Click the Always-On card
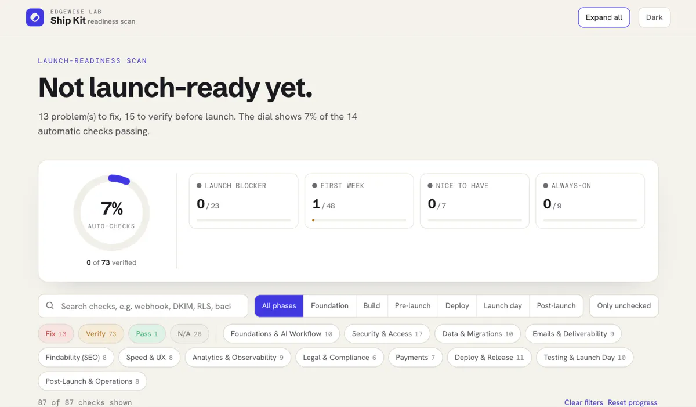The image size is (696, 407). point(590,201)
